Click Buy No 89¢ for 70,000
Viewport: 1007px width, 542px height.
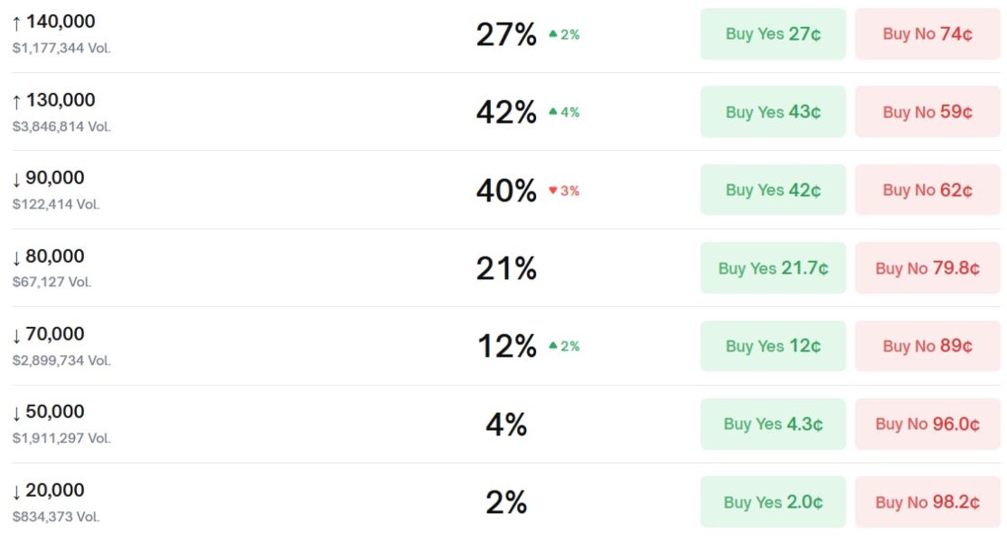(x=927, y=346)
